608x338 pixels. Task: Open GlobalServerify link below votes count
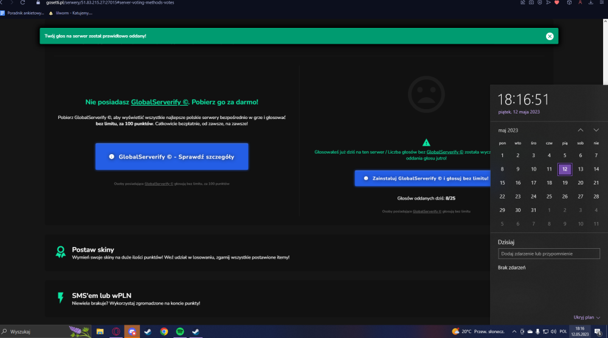pyautogui.click(x=427, y=211)
